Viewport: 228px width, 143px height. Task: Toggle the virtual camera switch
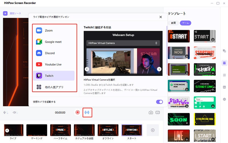pyautogui.click(x=160, y=102)
